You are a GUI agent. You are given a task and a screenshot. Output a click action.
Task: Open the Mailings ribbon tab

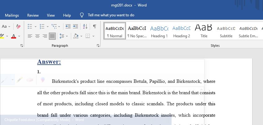12,15
